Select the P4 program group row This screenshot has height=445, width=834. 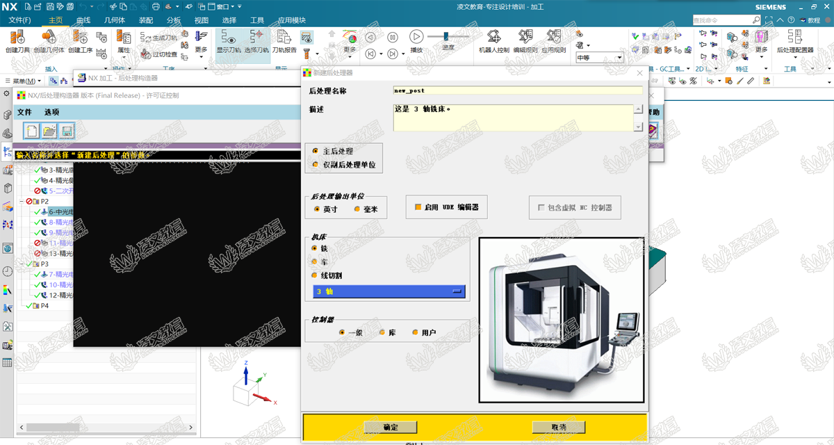click(44, 305)
